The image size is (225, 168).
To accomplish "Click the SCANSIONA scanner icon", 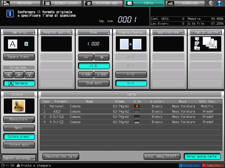I will 171,3.
